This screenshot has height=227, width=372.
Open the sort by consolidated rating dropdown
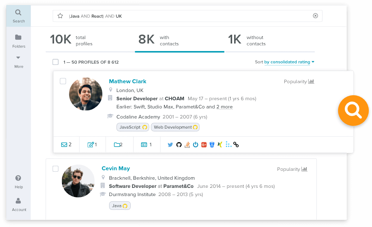point(287,62)
